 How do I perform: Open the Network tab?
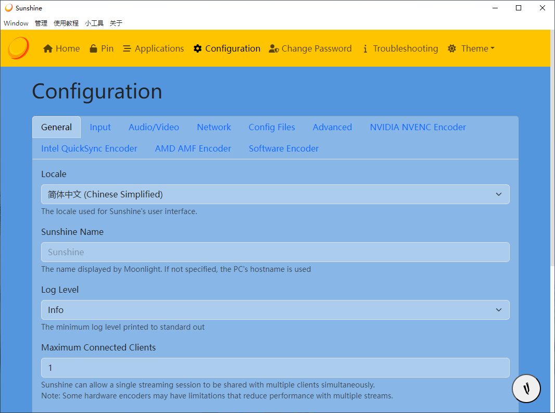pyautogui.click(x=214, y=127)
